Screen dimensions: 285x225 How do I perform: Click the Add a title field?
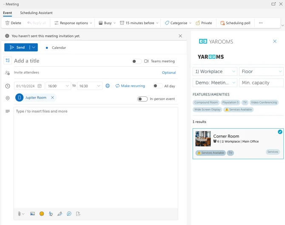point(71,61)
